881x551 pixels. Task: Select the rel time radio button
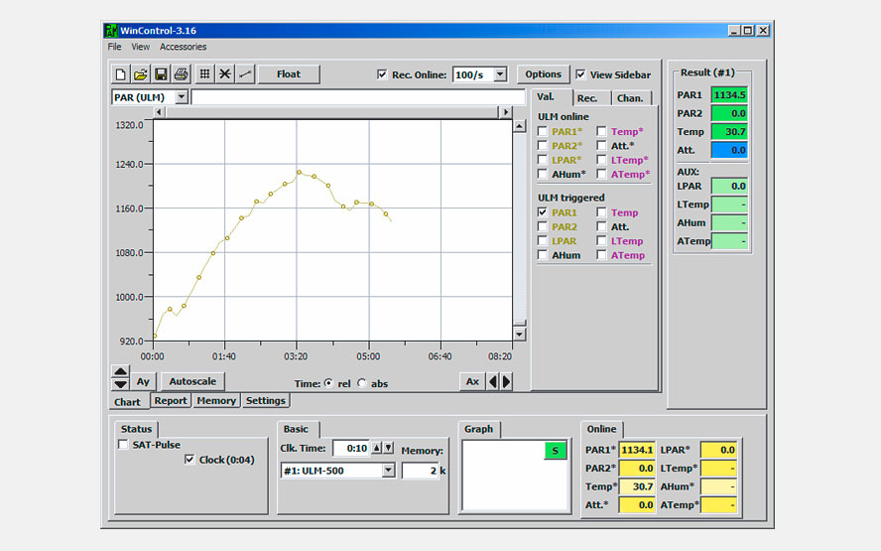(x=328, y=383)
